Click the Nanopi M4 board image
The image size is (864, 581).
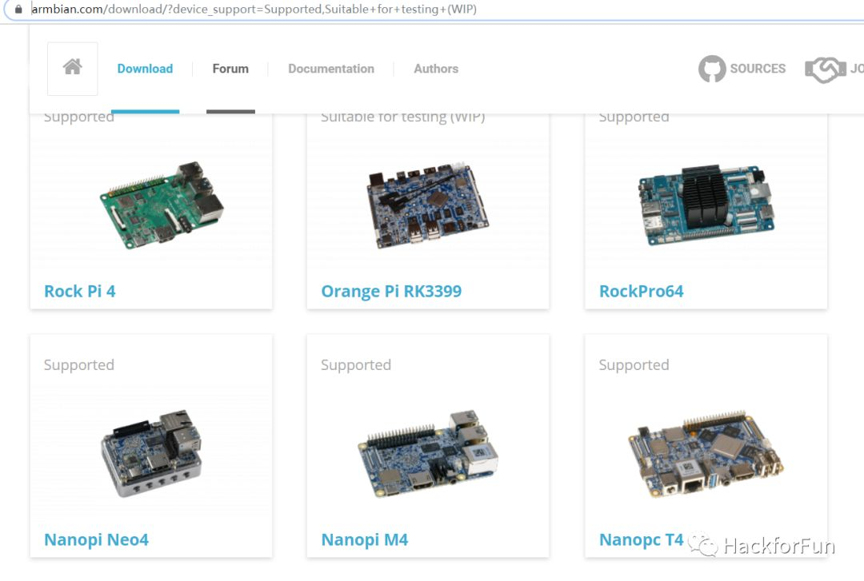pos(427,454)
